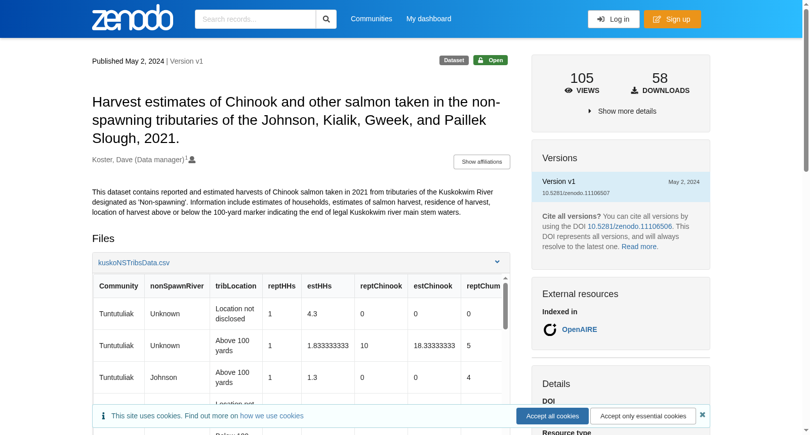Click the Sign up button
Screen dimensions: 810x435
672,19
